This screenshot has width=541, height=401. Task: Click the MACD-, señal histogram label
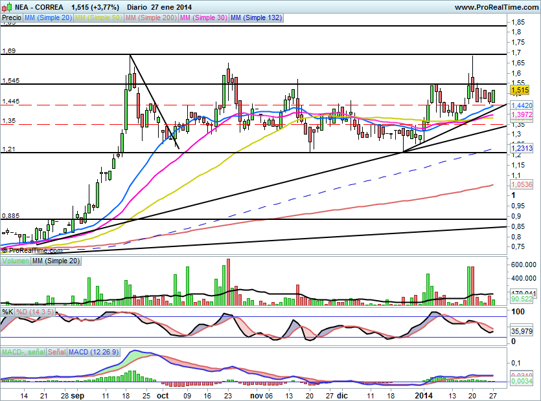pyautogui.click(x=23, y=352)
